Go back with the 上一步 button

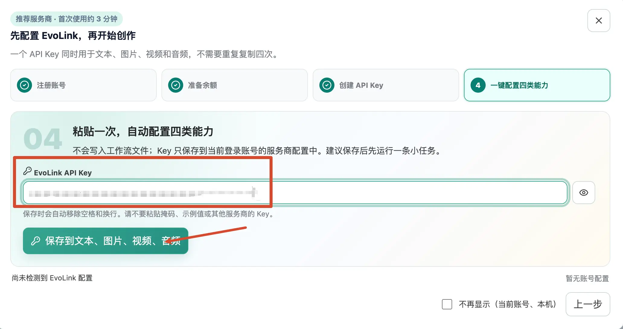(588, 304)
